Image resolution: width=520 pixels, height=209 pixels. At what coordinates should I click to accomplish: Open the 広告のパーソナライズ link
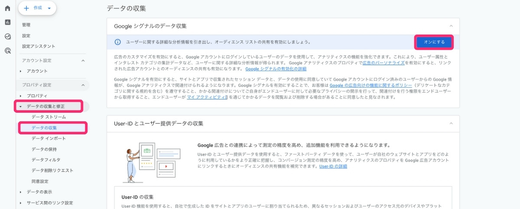[383, 63]
